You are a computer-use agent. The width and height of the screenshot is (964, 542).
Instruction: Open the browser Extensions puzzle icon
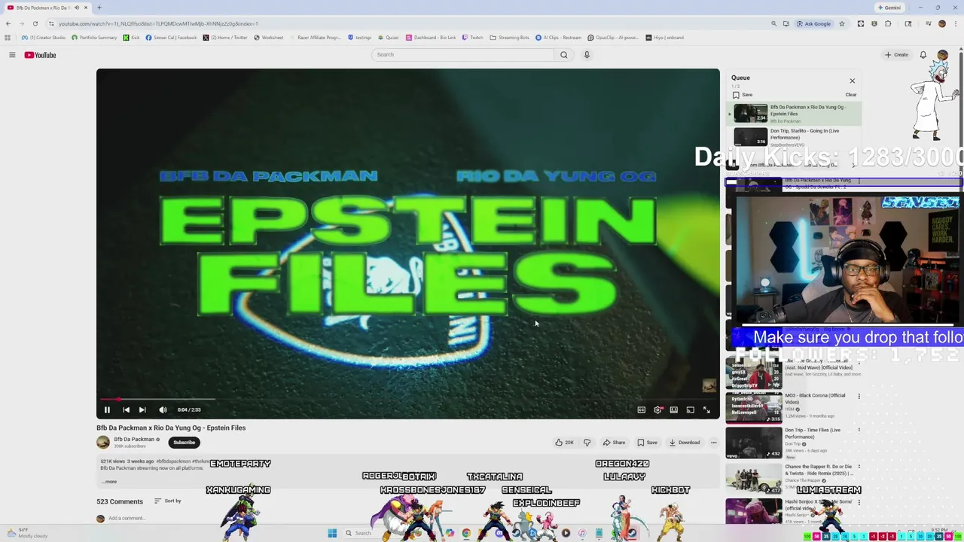(x=888, y=23)
